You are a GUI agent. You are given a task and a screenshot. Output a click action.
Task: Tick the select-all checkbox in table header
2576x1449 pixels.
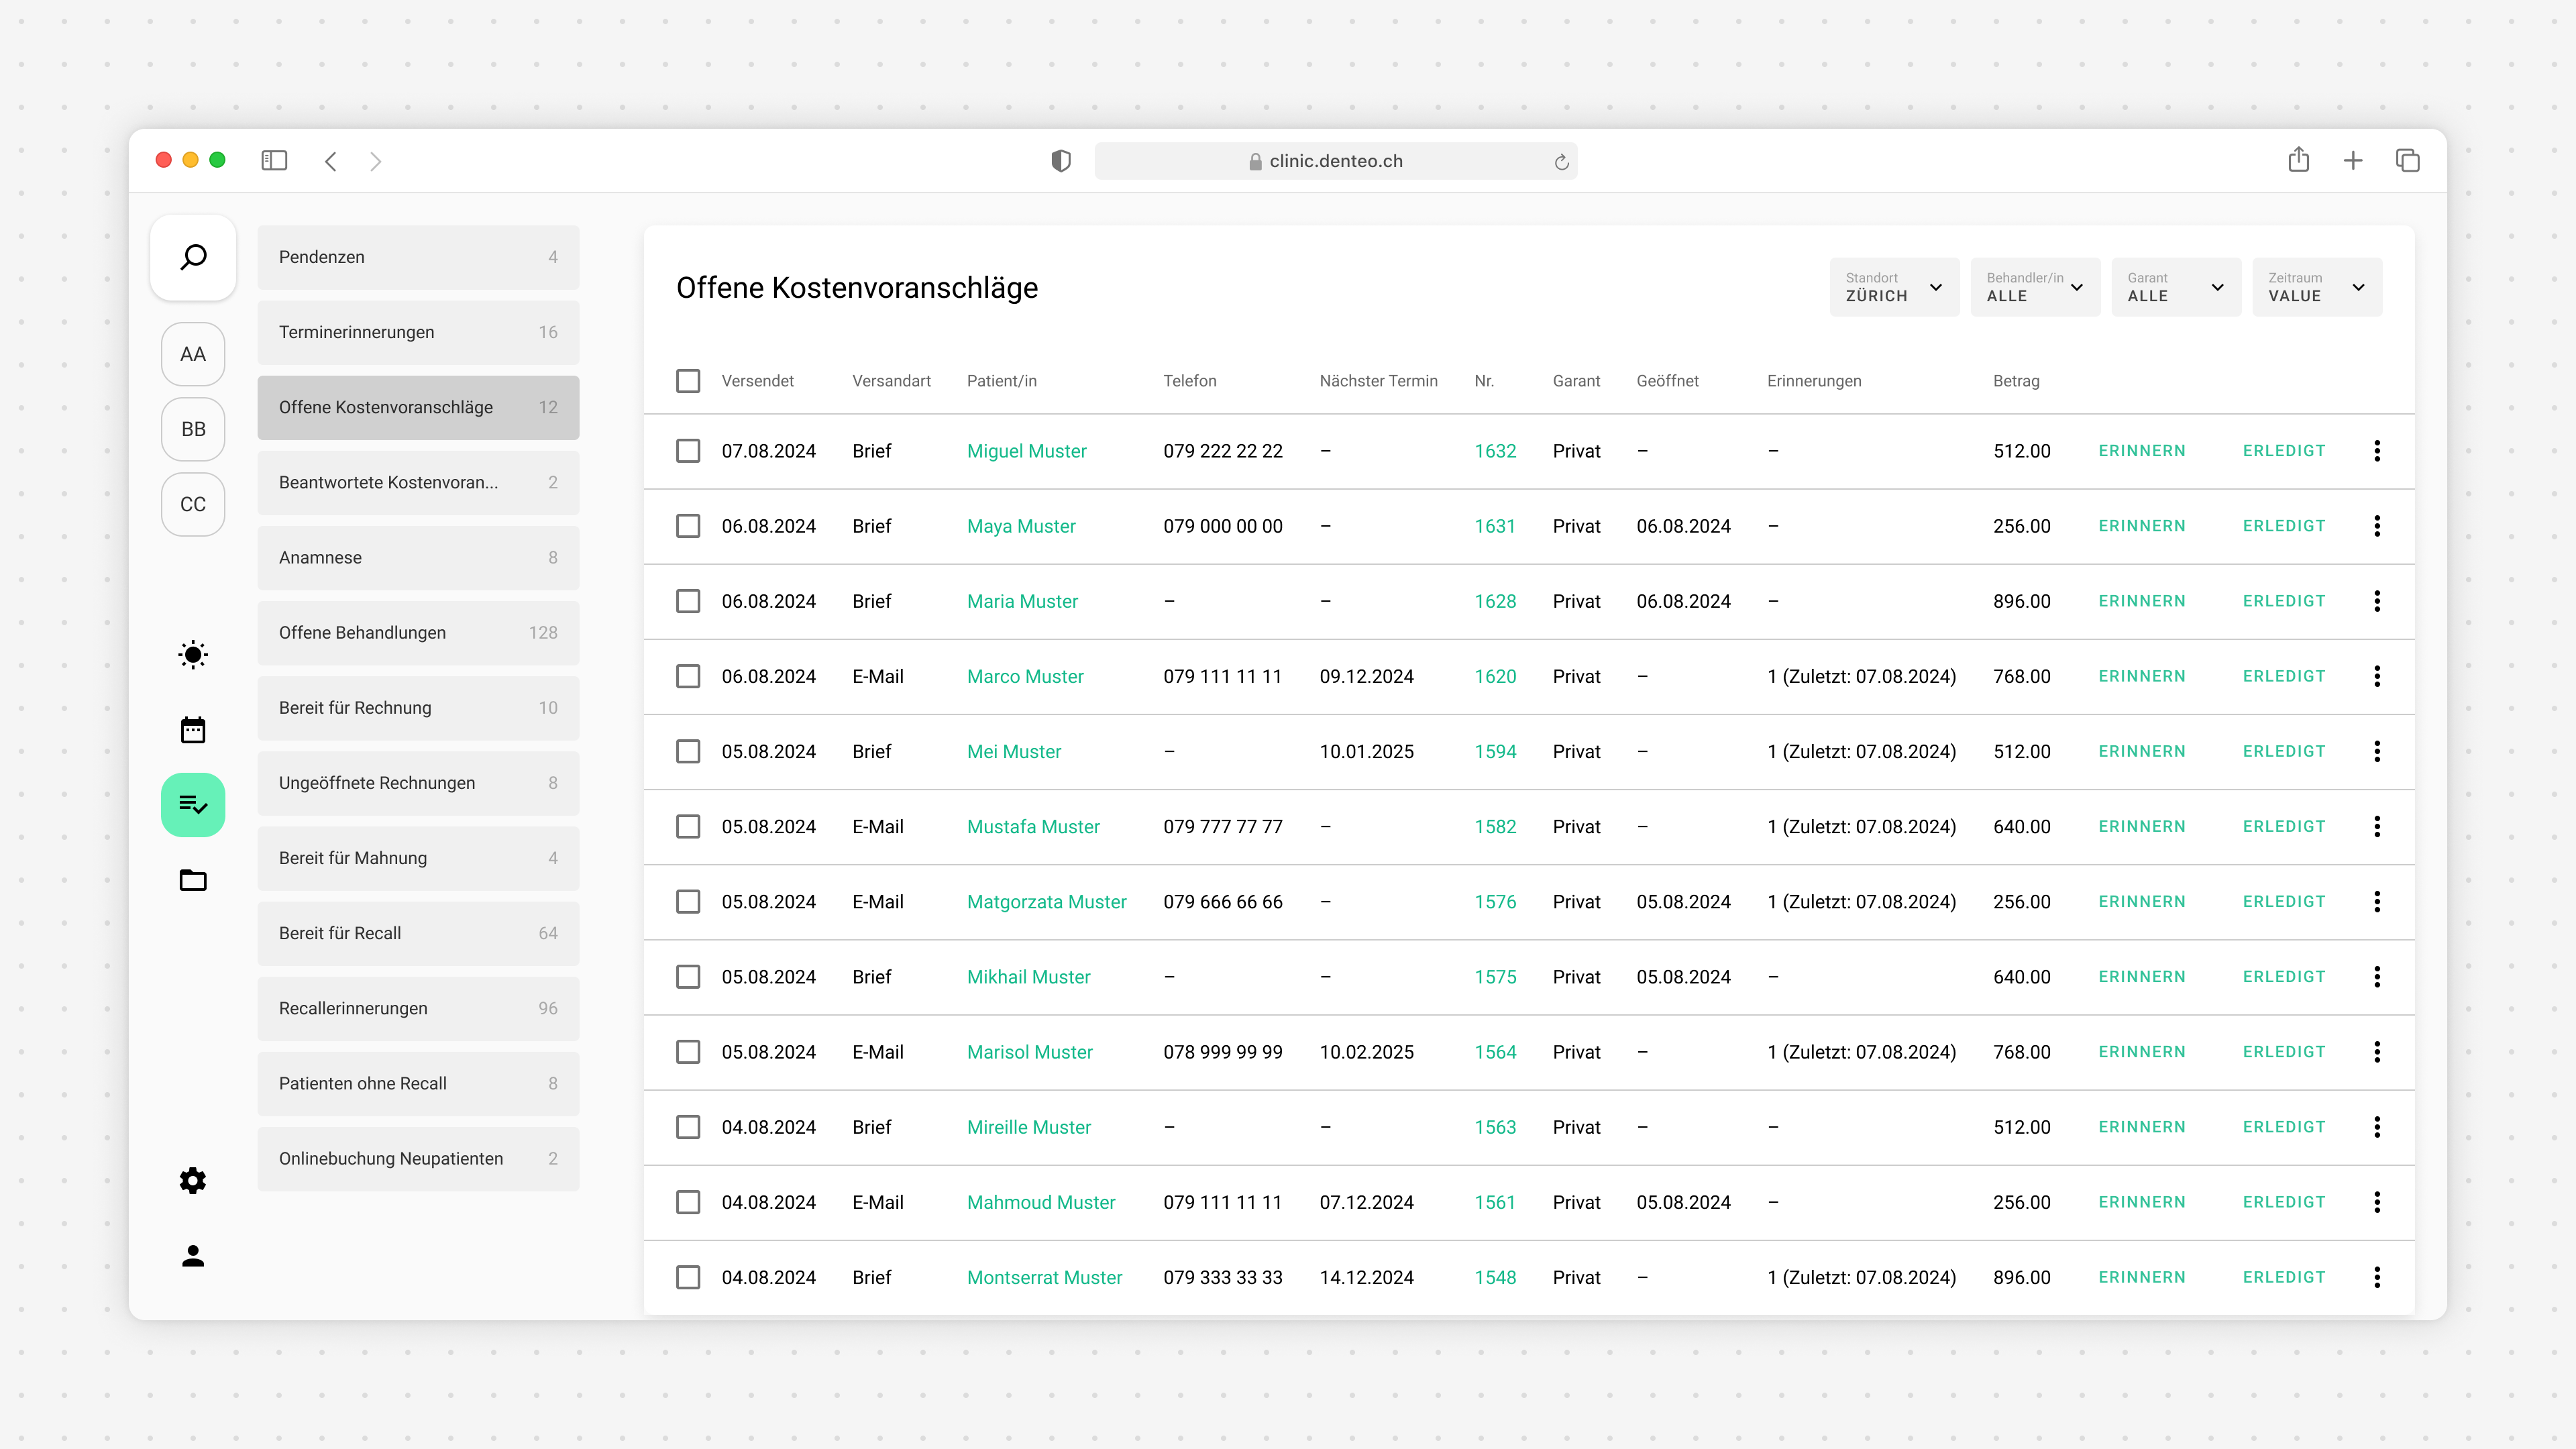(x=688, y=381)
